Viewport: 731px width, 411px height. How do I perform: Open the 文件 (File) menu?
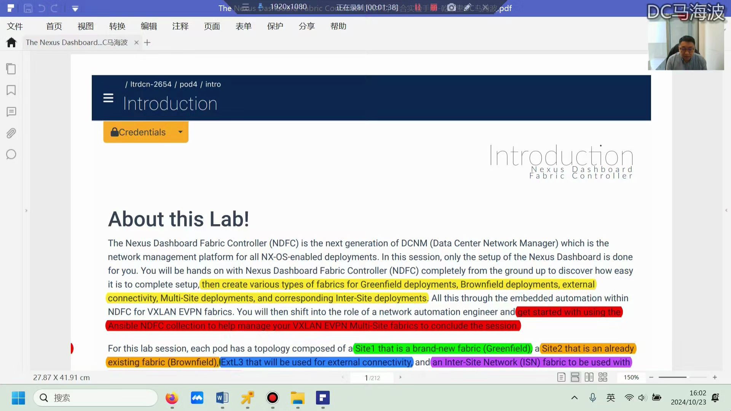[14, 25]
